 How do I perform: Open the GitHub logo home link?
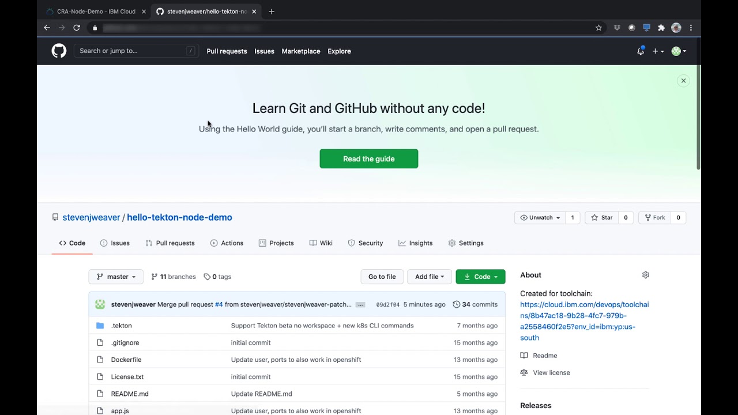tap(59, 51)
